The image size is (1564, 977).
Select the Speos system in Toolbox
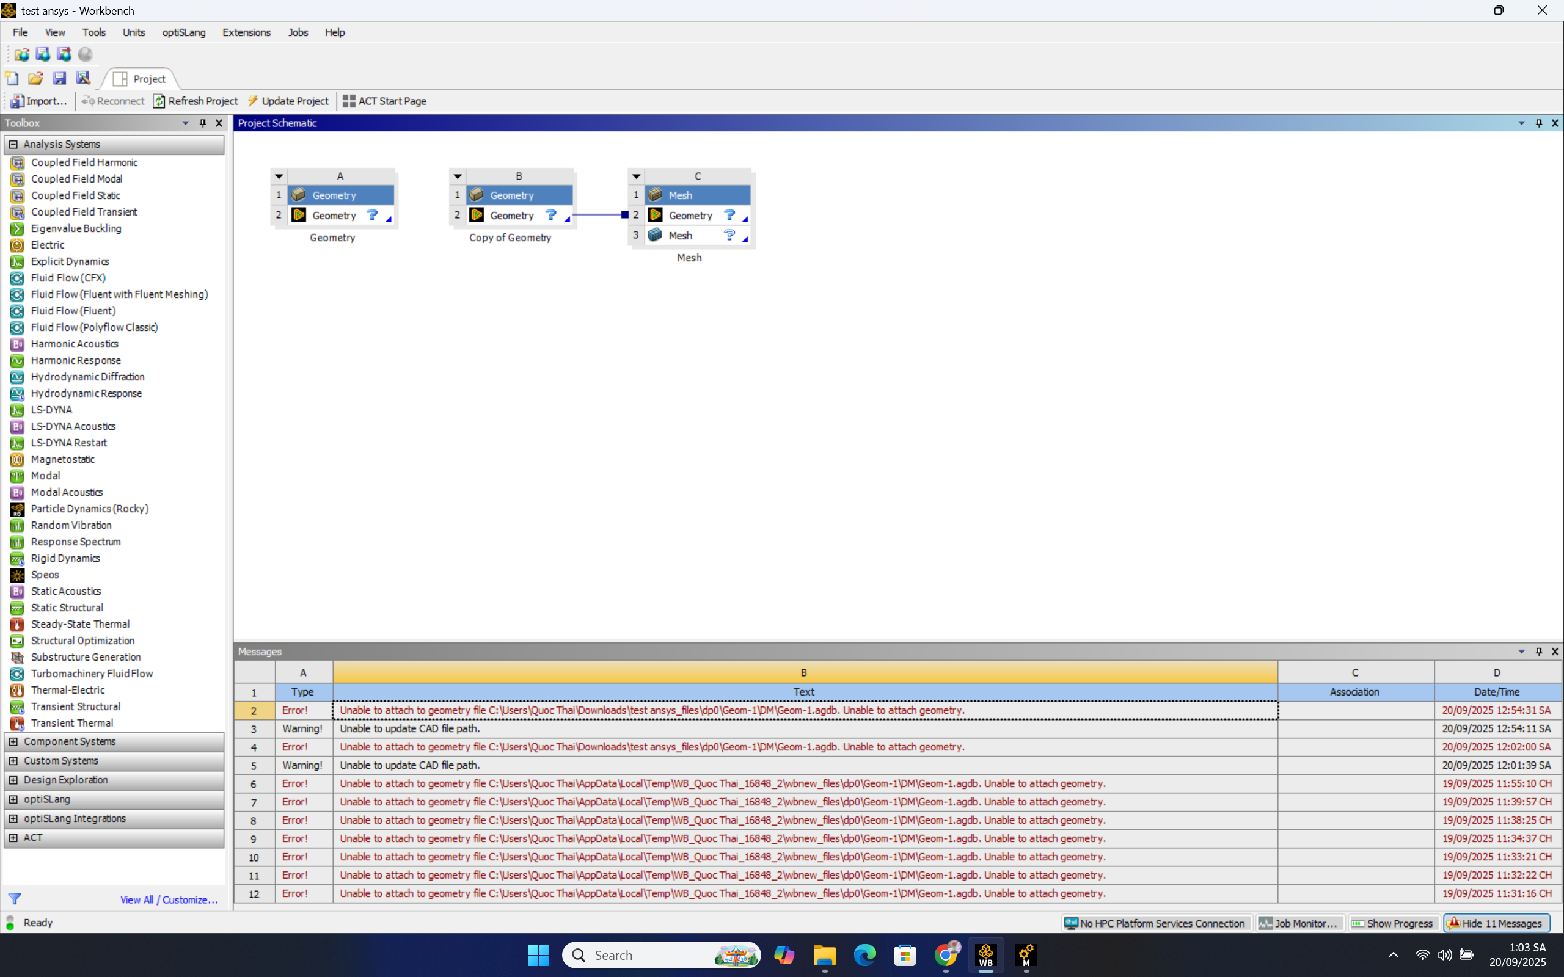45,575
